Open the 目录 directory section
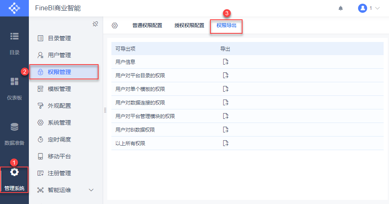Image resolution: width=389 pixels, height=204 pixels. coord(14,44)
